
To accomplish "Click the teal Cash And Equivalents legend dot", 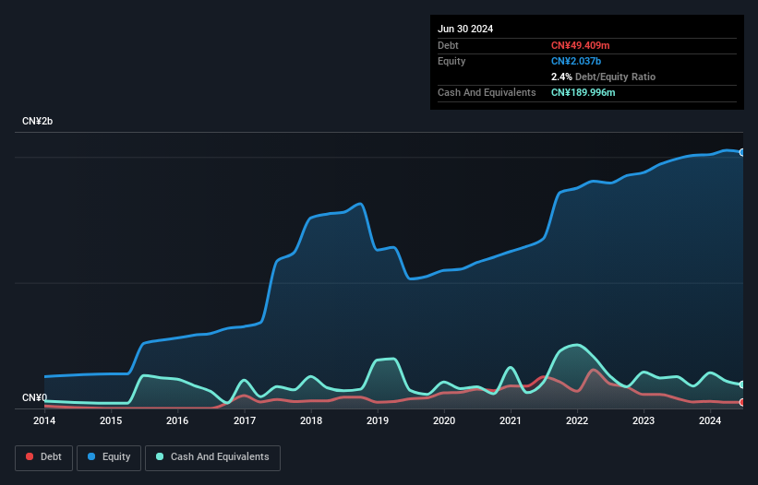I will (x=160, y=457).
